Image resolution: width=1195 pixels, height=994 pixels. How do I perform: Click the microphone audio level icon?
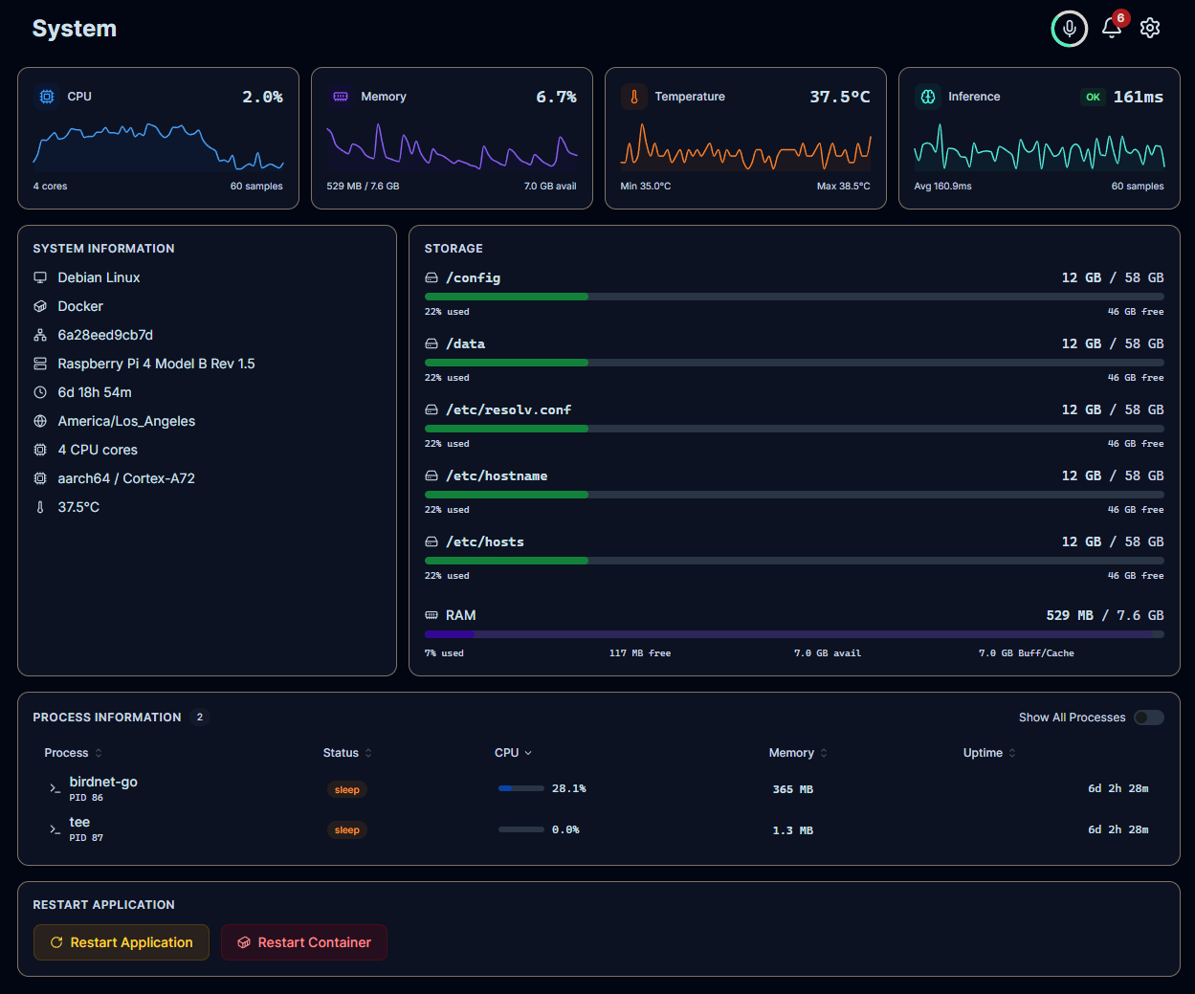(x=1069, y=29)
